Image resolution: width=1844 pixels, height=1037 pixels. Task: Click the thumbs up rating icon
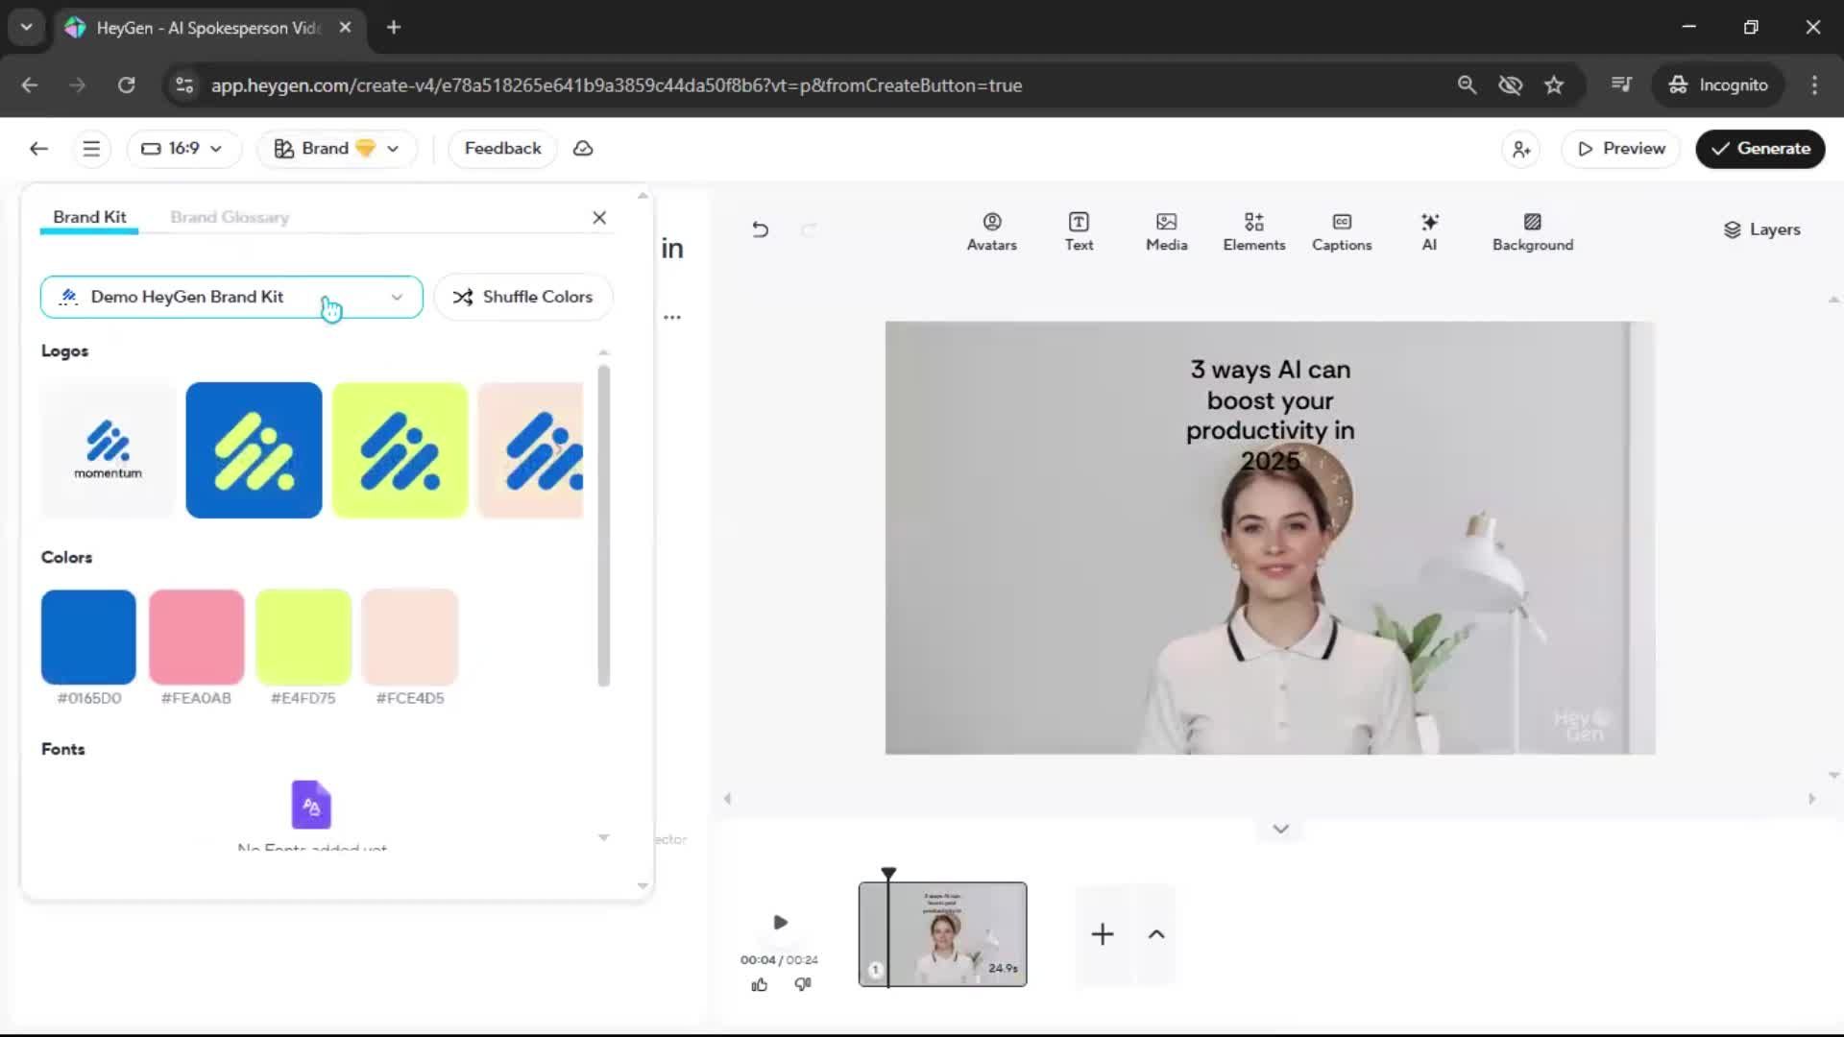[x=759, y=984]
